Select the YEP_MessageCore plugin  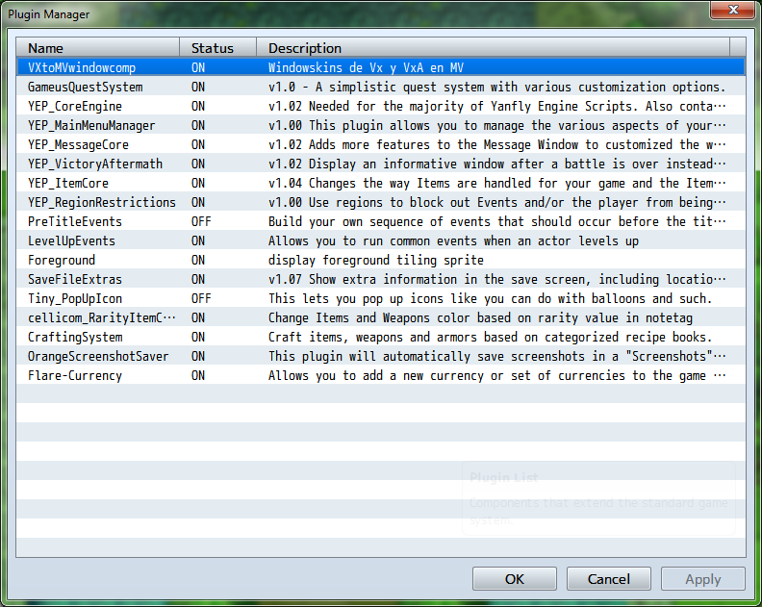click(380, 144)
